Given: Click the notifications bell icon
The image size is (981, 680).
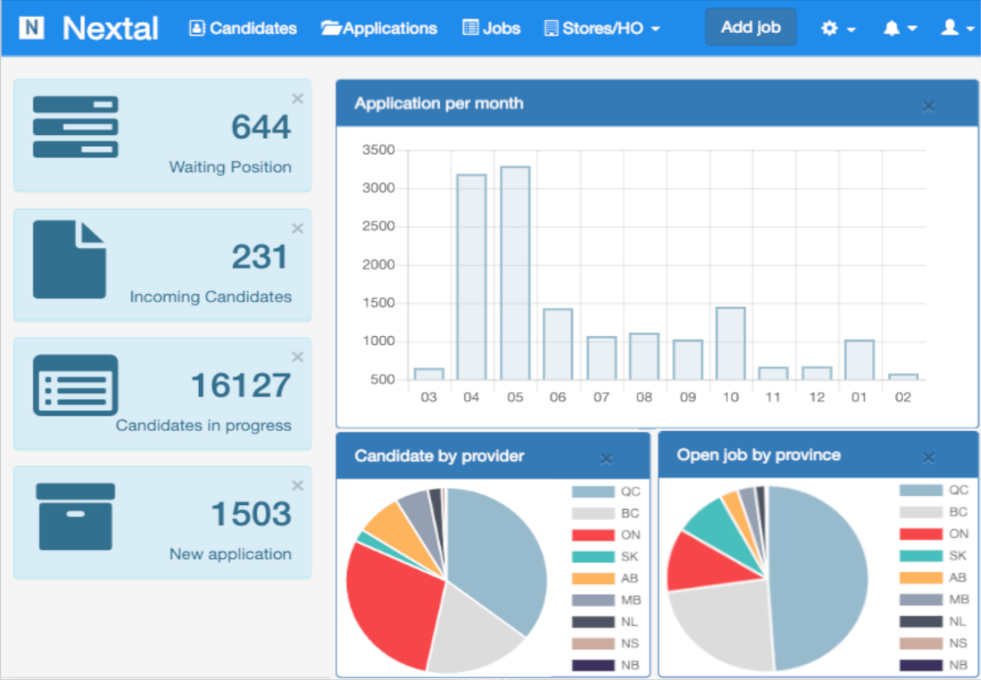Looking at the screenshot, I should (x=891, y=28).
